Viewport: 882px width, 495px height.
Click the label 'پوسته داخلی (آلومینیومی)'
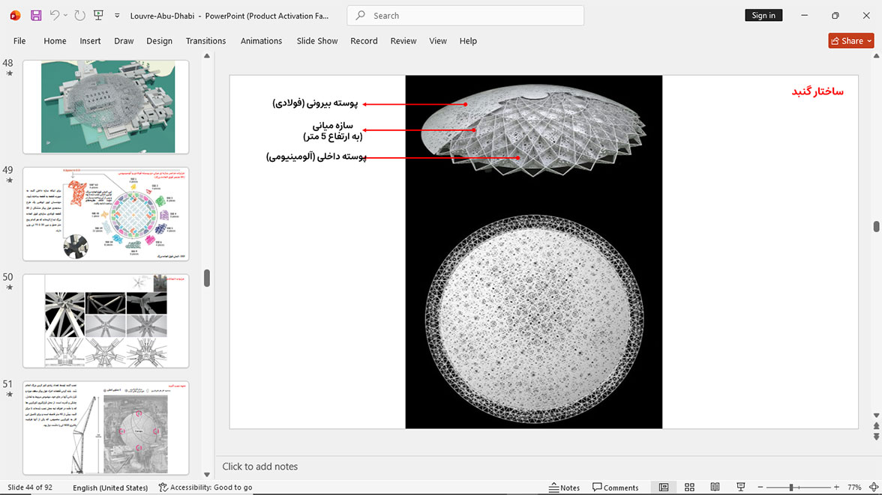tap(316, 157)
